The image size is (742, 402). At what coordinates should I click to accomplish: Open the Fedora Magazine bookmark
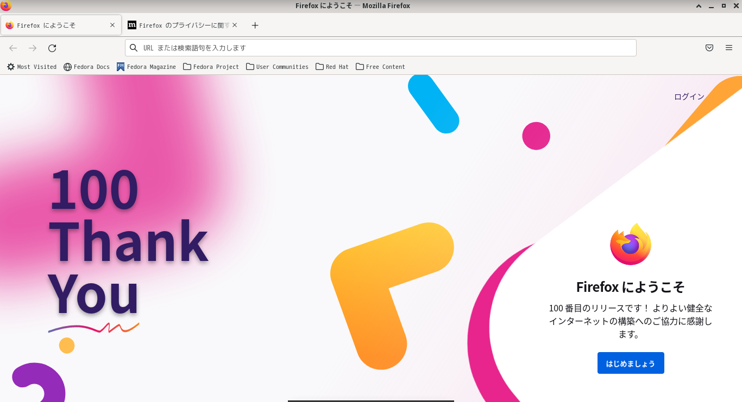(146, 67)
